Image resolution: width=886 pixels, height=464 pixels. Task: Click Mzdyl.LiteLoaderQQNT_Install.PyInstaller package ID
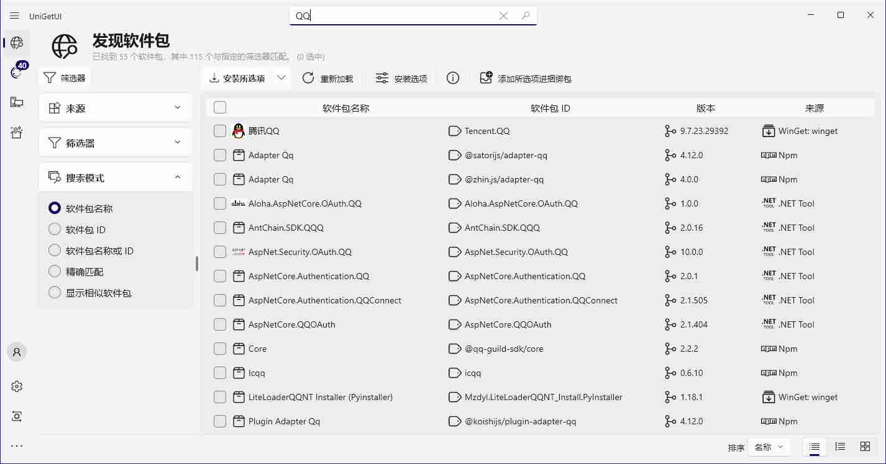(x=544, y=397)
